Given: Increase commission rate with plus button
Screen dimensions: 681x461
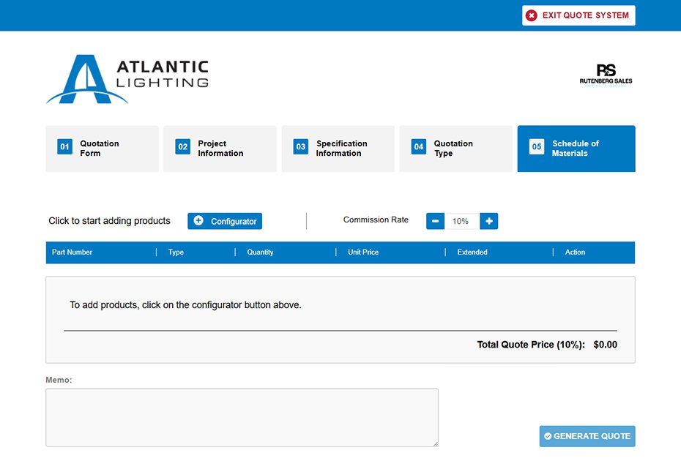Looking at the screenshot, I should (489, 221).
